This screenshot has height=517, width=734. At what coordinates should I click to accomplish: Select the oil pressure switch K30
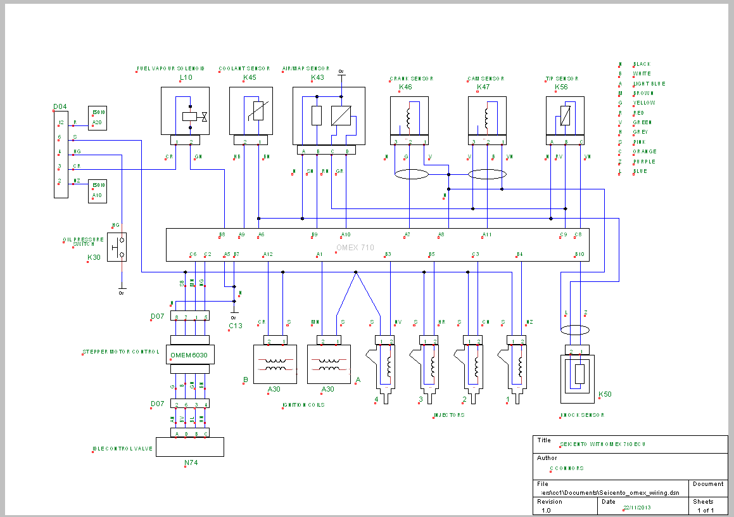pos(117,247)
